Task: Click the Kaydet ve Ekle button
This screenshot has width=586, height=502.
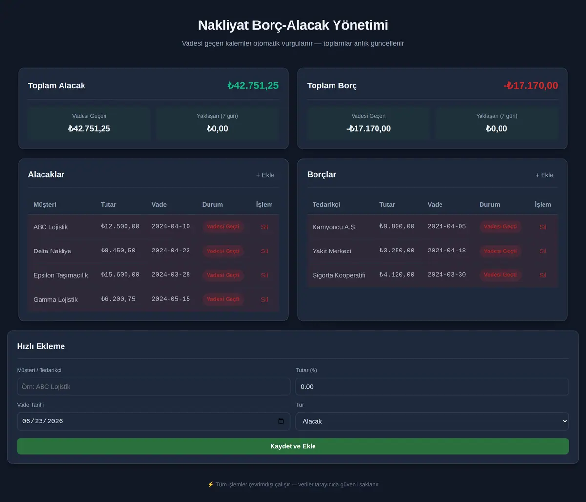Action: point(293,446)
